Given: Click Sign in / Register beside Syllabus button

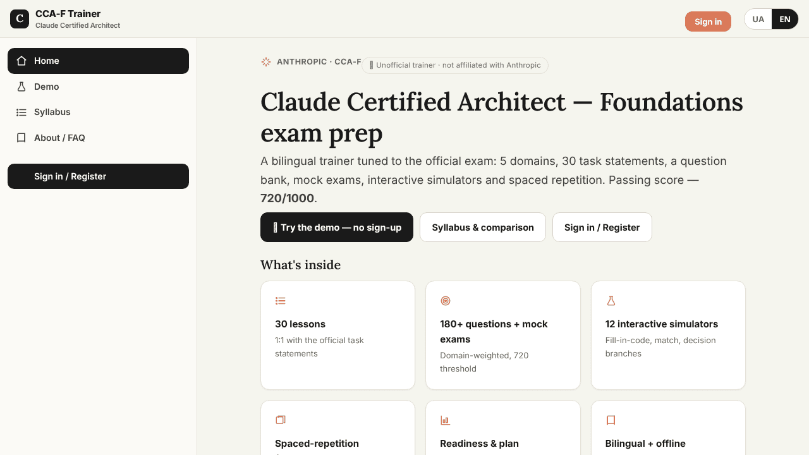Looking at the screenshot, I should [602, 227].
